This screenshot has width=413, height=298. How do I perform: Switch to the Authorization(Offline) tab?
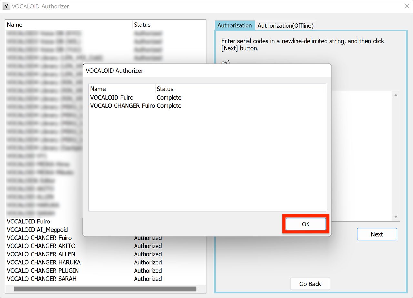(286, 25)
